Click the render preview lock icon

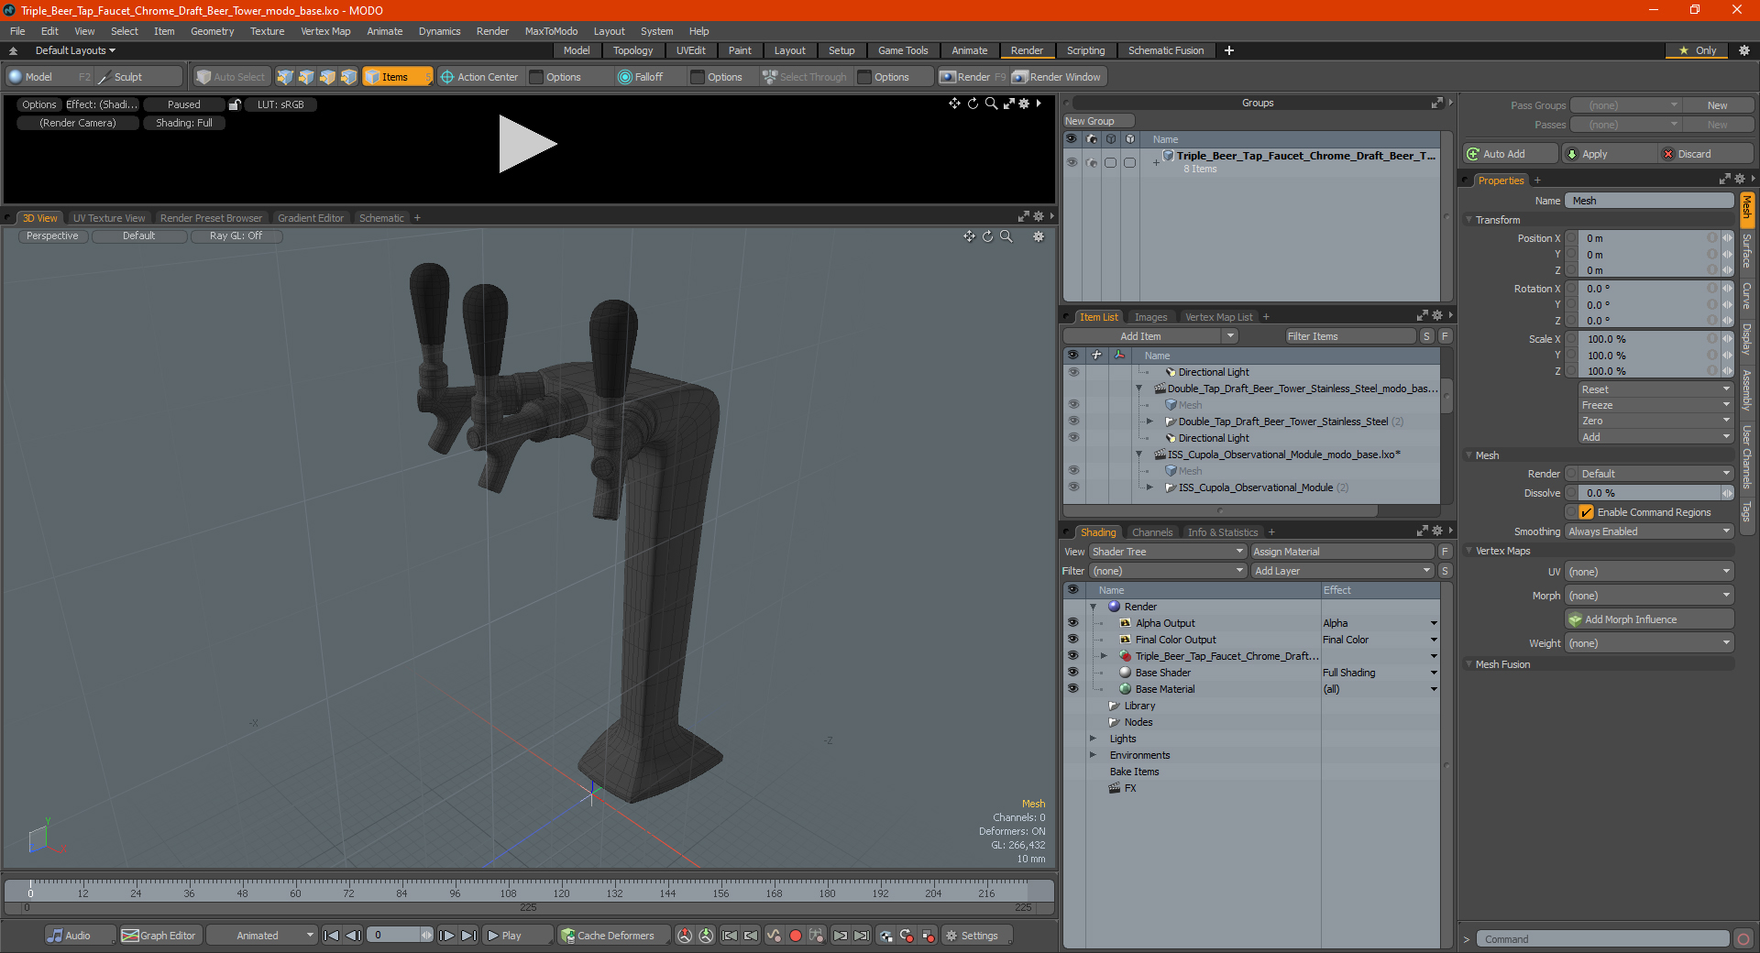tap(235, 104)
